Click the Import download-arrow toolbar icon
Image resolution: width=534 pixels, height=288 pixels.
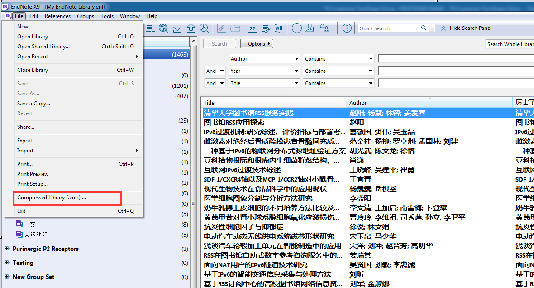tap(177, 28)
